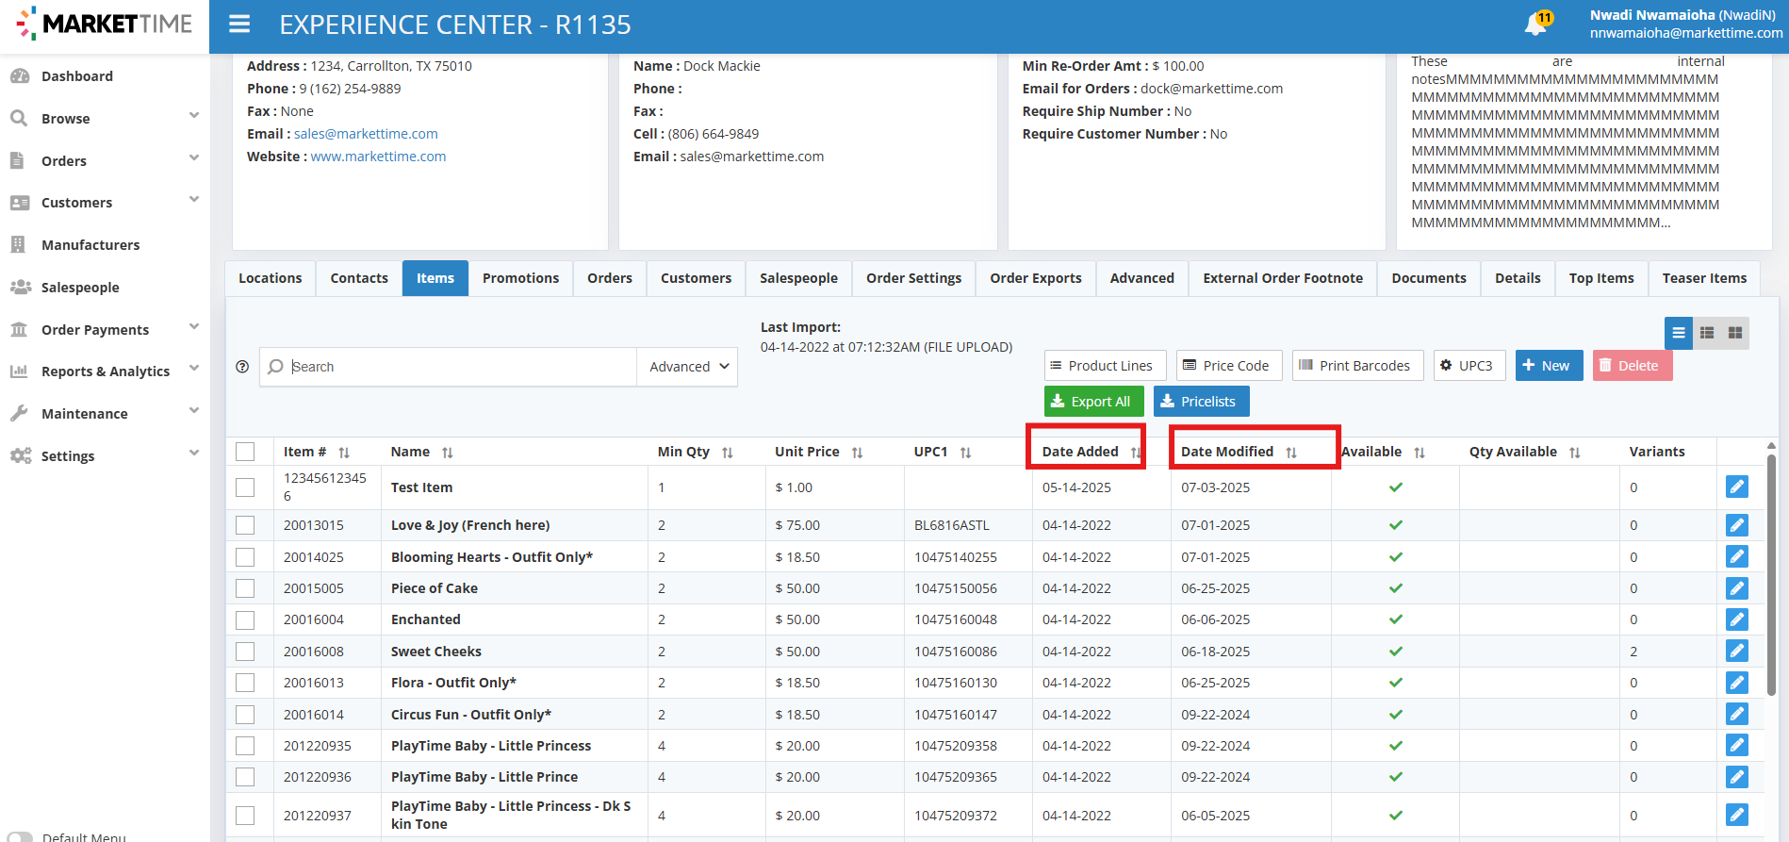Switch to the grid view icon
The image size is (1789, 842).
(x=1735, y=333)
